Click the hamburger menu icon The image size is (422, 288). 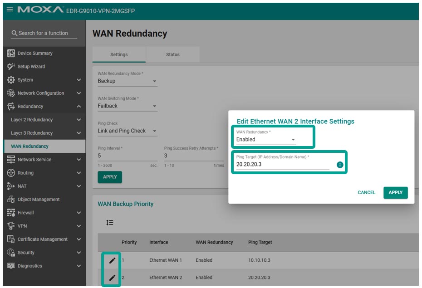pos(10,10)
